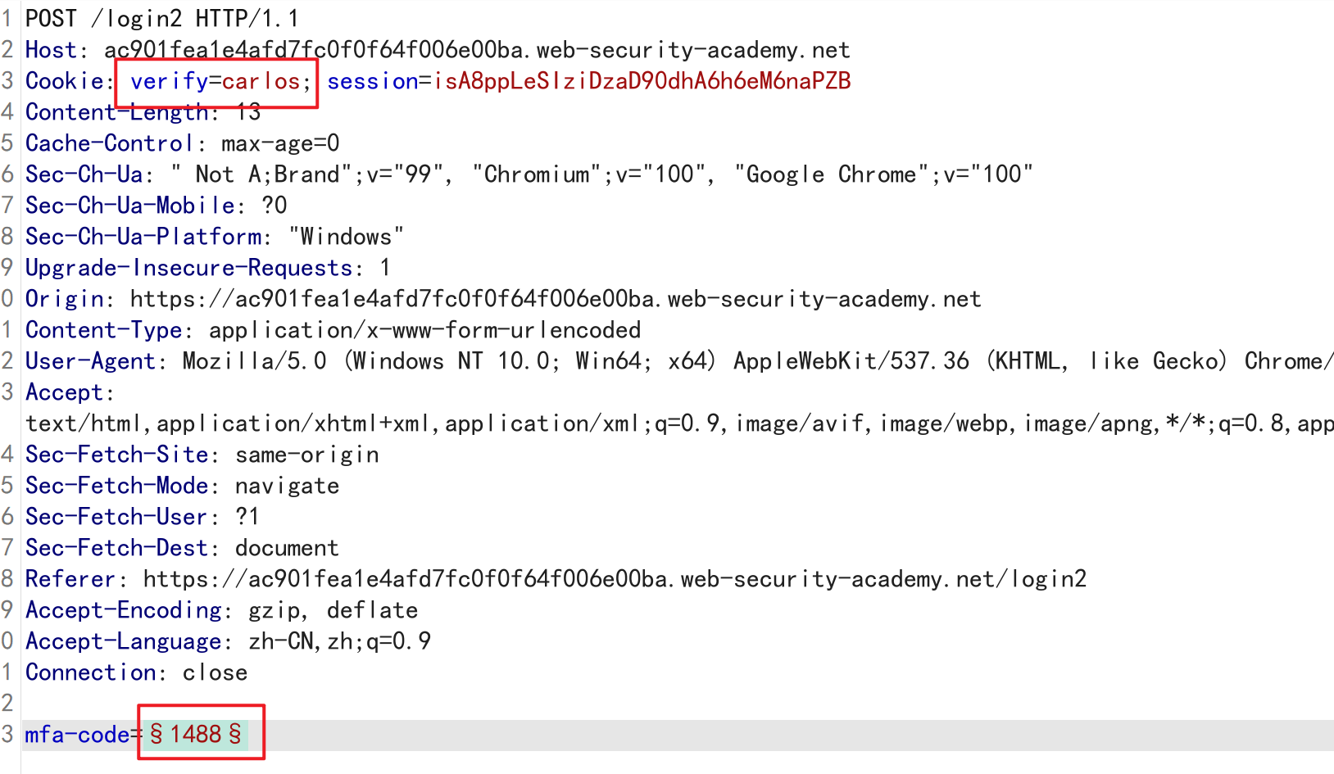Click the Origin https URL value
The width and height of the screenshot is (1334, 774).
(556, 299)
